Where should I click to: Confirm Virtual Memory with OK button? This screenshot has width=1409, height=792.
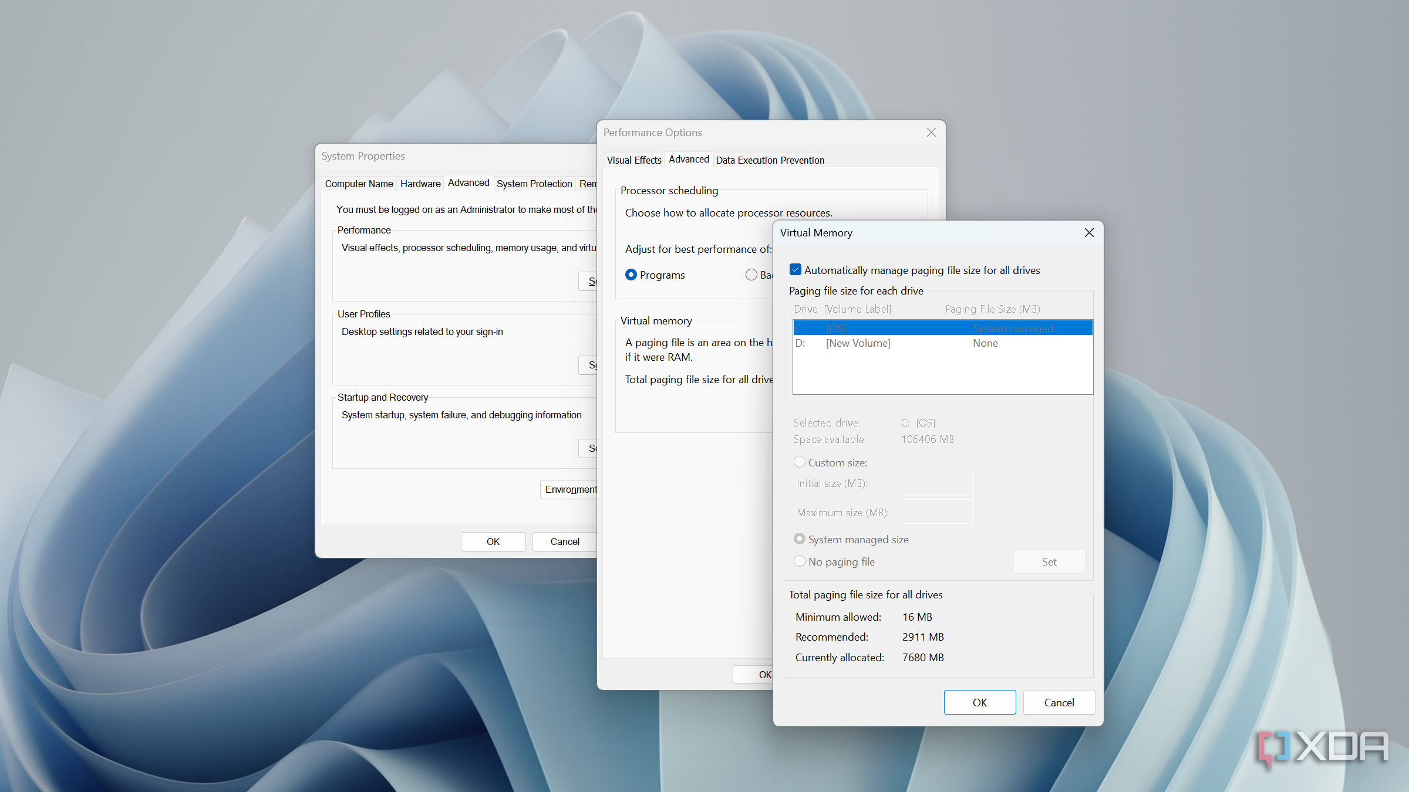980,702
